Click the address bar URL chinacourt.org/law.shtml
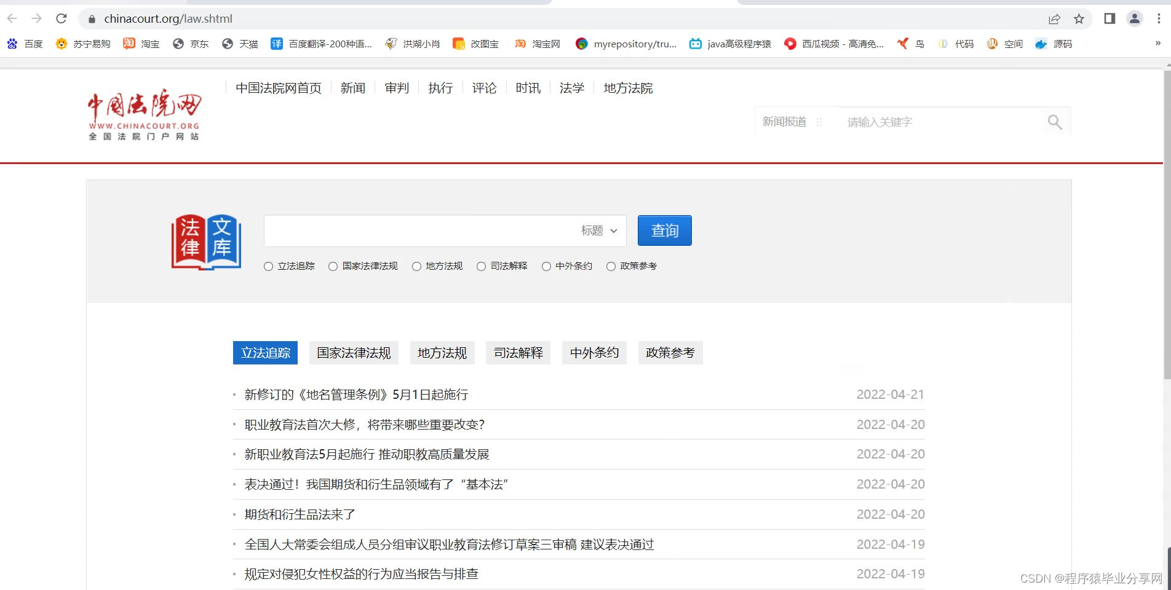Screen dimensions: 1171x590 pyautogui.click(x=169, y=18)
